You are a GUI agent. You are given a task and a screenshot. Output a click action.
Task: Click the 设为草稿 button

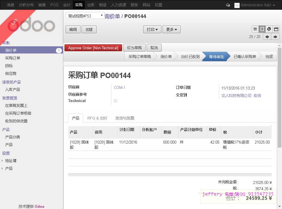pos(134,48)
